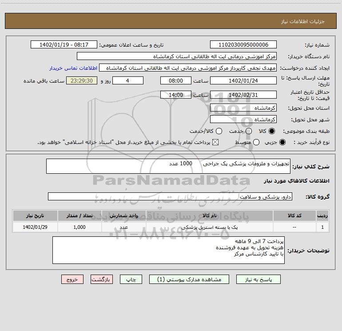This screenshot has width=342, height=331.
Task: Click the تعداد / مقدار column header
Action: pos(80,215)
